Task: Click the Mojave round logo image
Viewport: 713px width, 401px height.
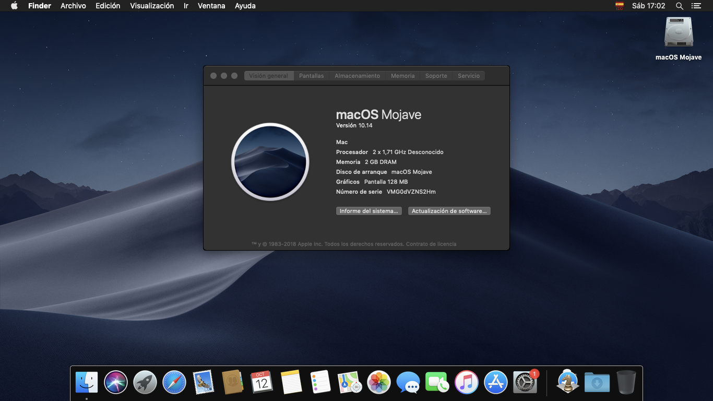Action: [x=270, y=162]
